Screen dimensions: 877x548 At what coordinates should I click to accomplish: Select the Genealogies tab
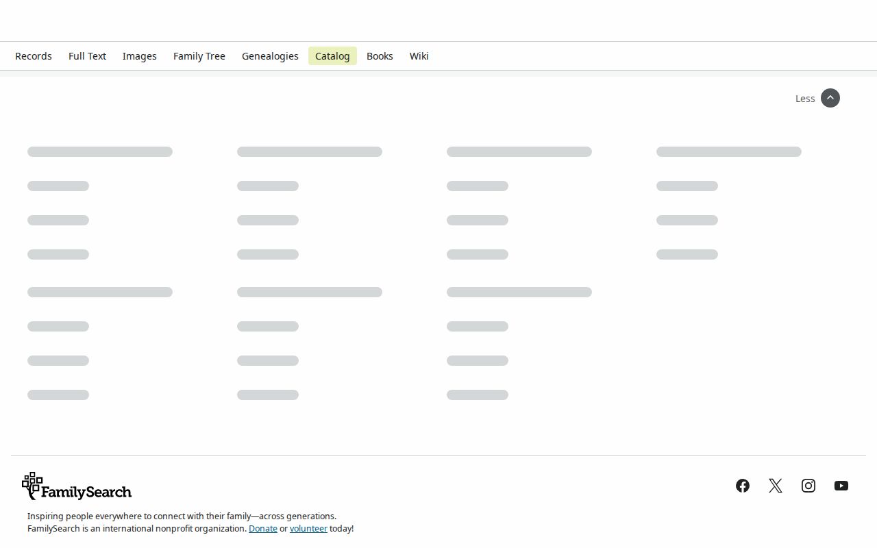pos(270,56)
